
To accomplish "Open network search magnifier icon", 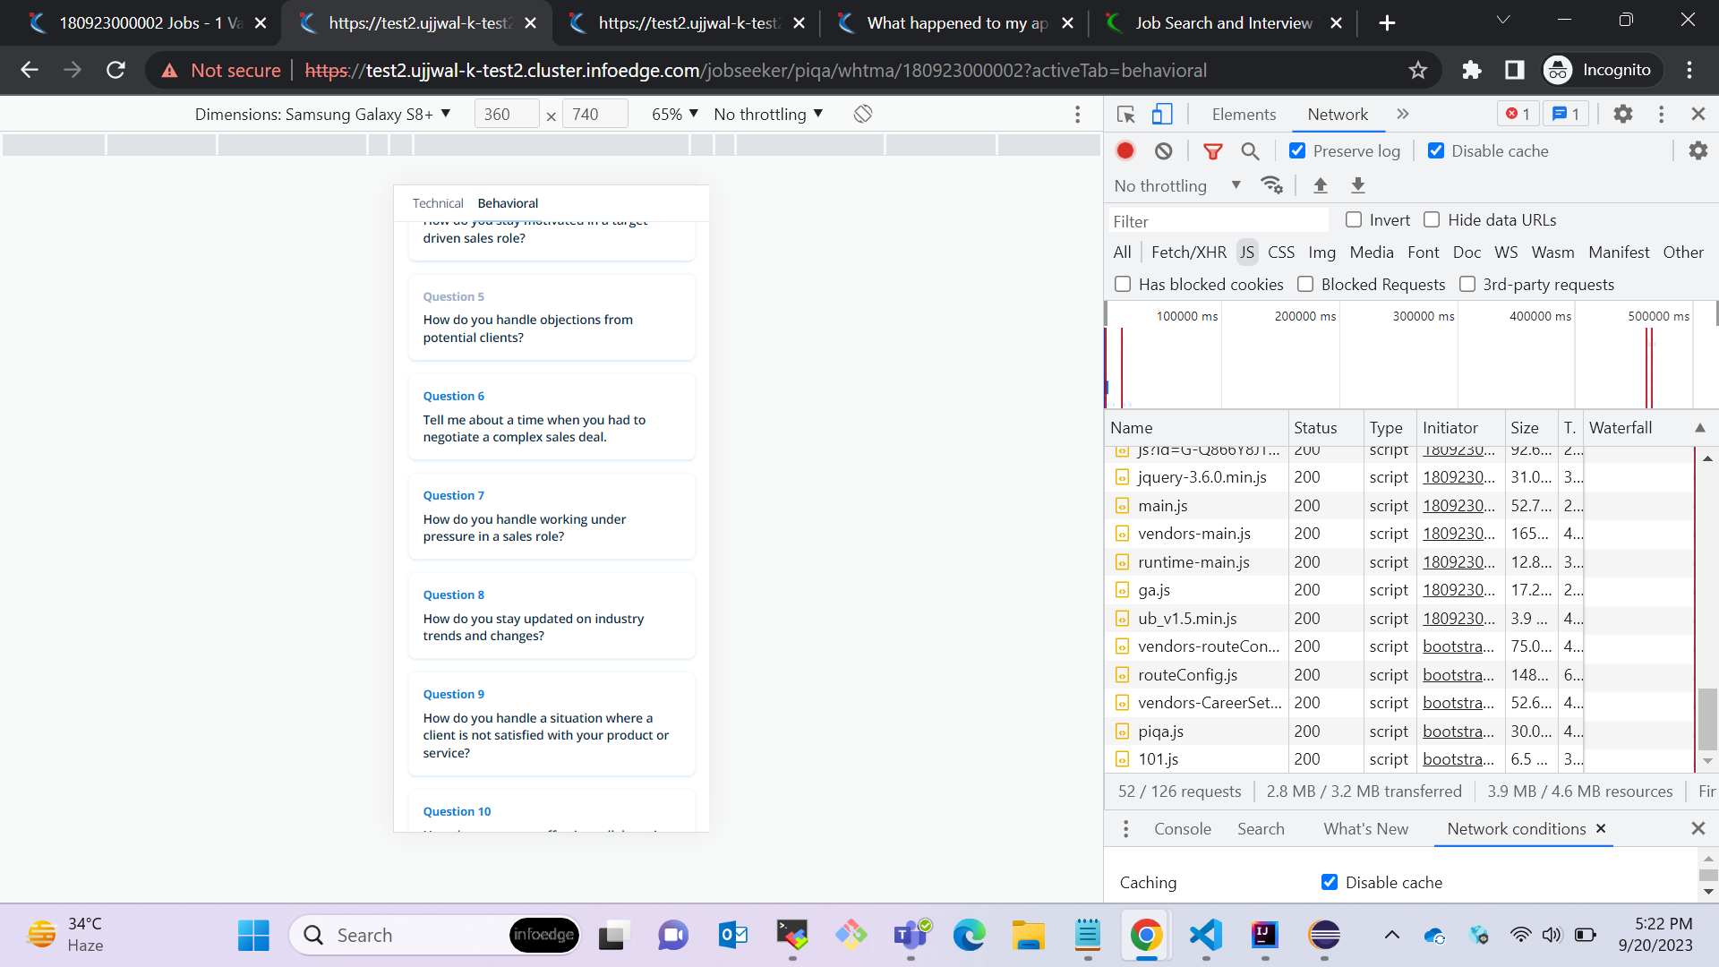I will (1250, 151).
